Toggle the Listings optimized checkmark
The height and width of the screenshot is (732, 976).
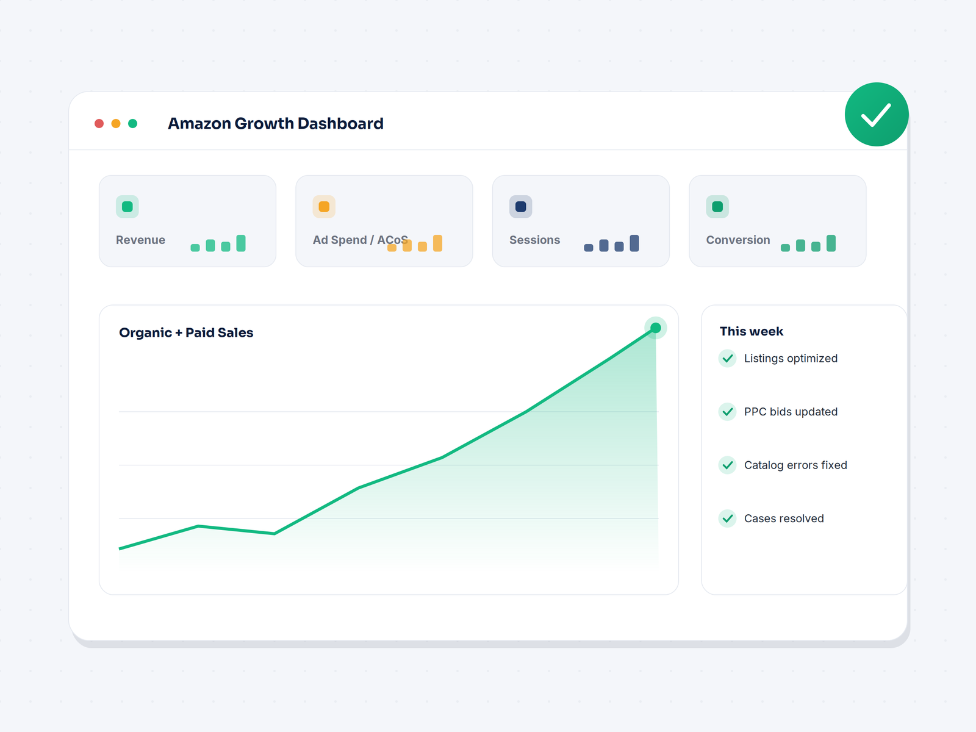[x=727, y=358]
